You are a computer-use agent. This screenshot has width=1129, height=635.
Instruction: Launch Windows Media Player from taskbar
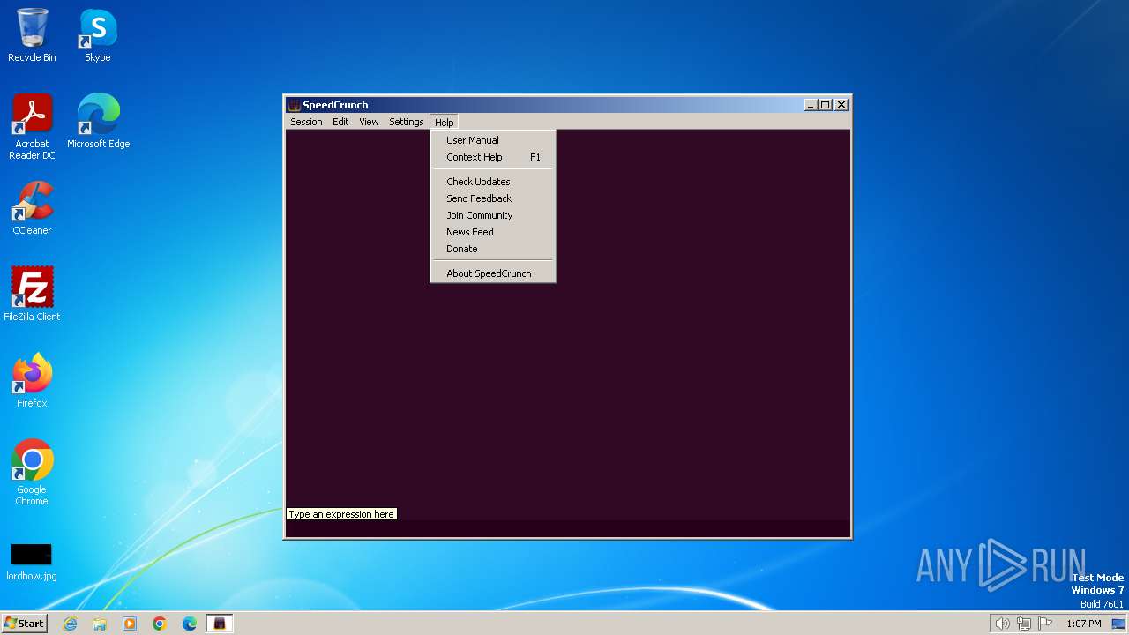(x=130, y=624)
